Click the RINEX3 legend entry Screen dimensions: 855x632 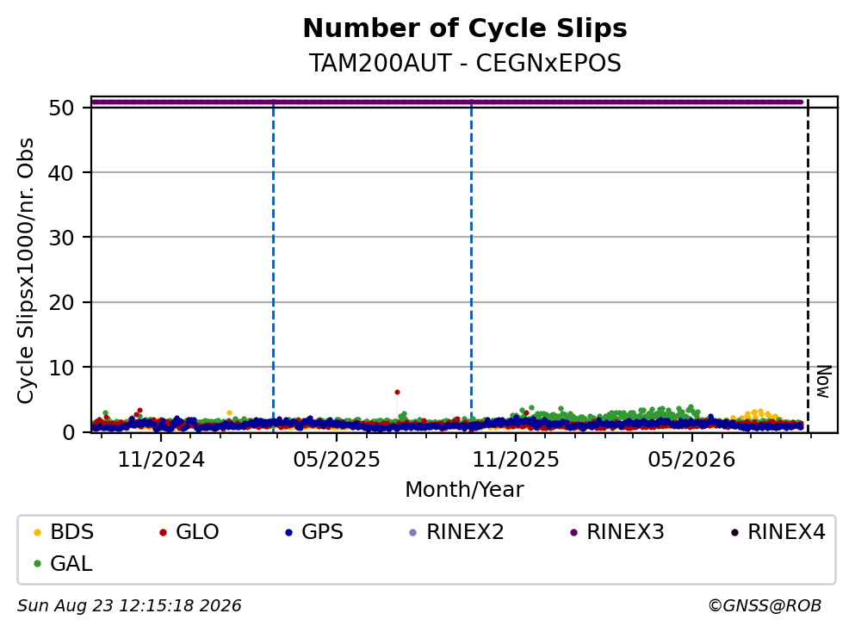616,532
